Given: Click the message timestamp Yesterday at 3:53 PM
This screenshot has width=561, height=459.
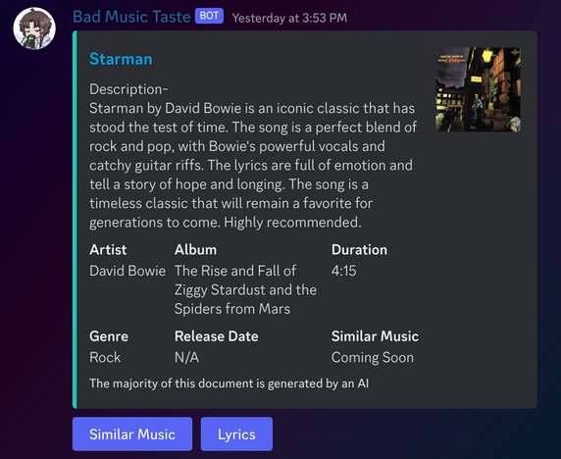Looking at the screenshot, I should (x=289, y=18).
